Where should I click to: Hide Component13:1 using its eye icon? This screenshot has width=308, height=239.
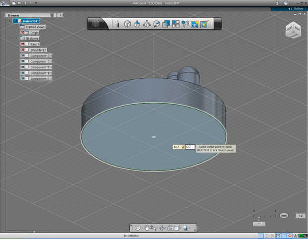coord(23,56)
